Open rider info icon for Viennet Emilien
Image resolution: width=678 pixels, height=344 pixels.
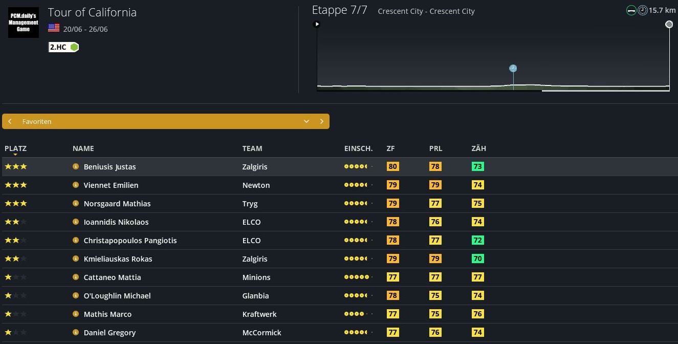pyautogui.click(x=76, y=185)
